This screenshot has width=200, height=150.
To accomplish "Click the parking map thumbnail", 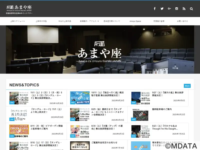I will pos(141,114).
